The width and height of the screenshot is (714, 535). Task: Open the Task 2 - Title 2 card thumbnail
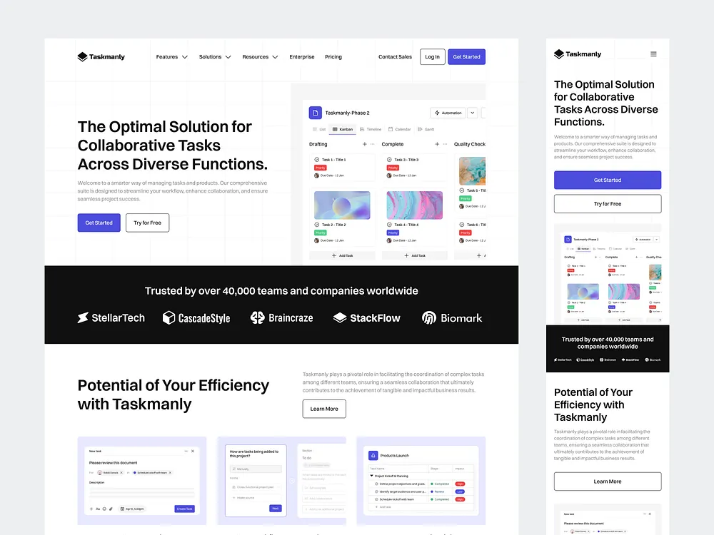coord(343,205)
